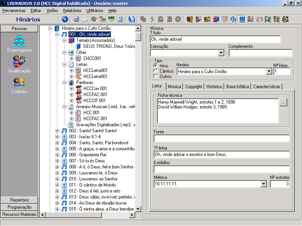Click the HCC 001 MIDI arrangement icon
Viewport: 302px width, 226px height.
[x=78, y=112]
